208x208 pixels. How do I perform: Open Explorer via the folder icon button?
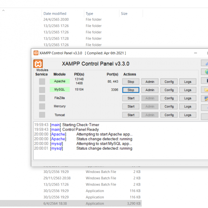[x=206, y=90]
